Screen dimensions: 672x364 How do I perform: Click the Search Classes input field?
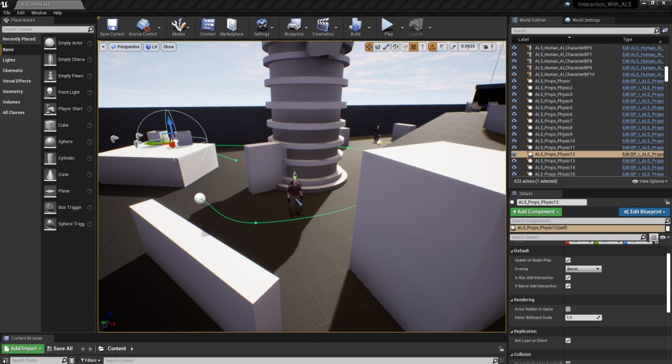(46, 30)
